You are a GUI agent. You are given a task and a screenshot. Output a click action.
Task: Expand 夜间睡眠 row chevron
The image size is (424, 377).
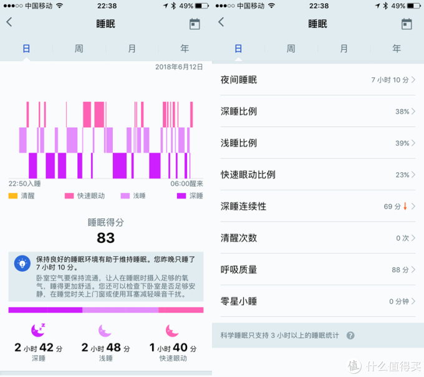tap(413, 79)
